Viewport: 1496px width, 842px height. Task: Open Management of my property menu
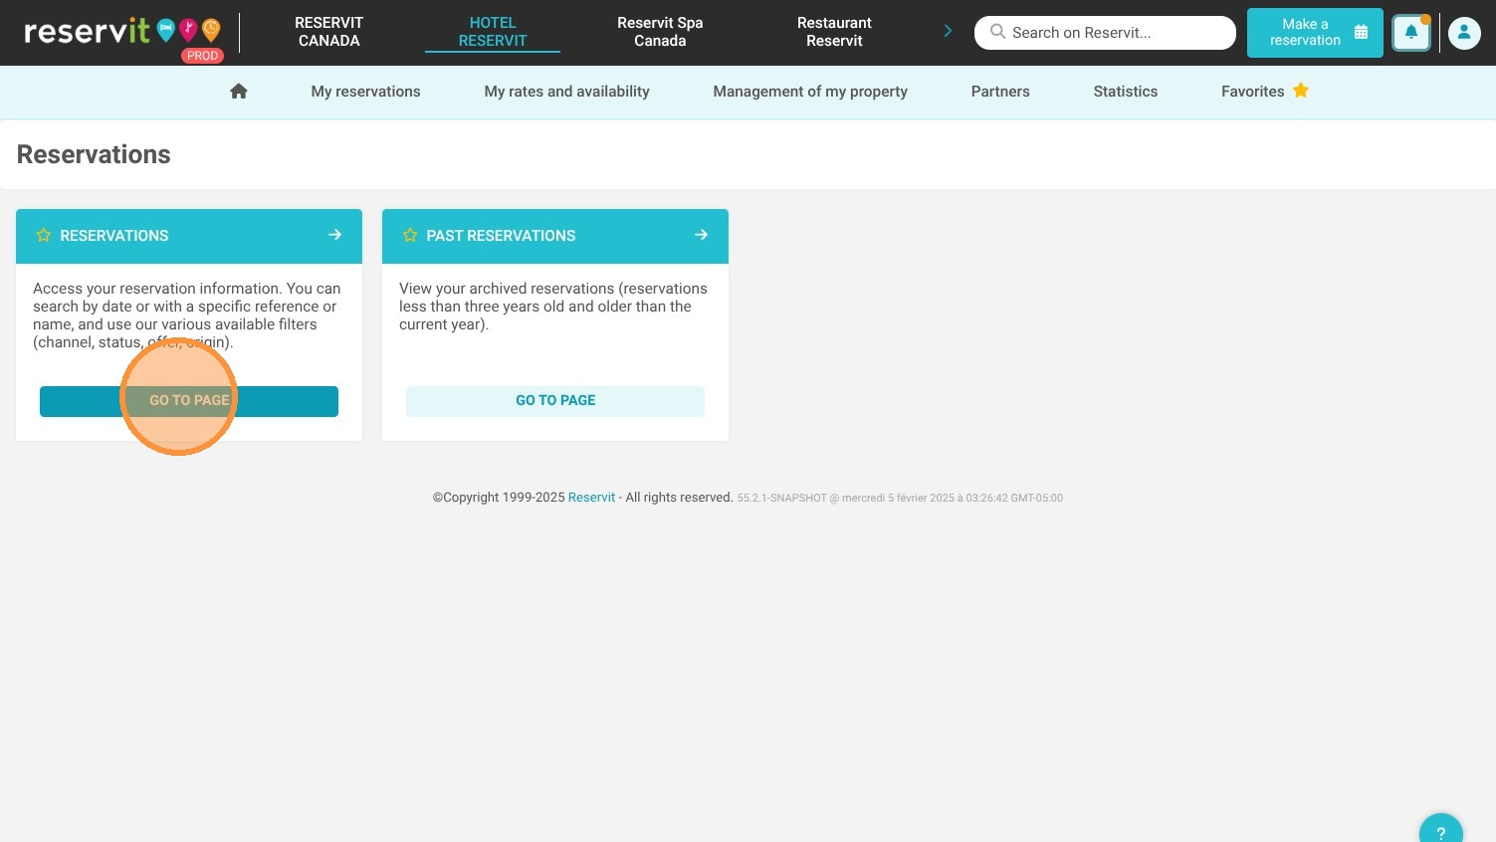click(810, 92)
